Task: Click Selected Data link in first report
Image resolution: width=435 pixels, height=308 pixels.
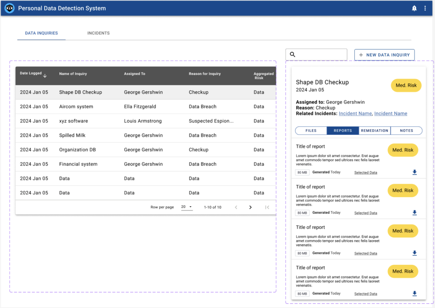Action: [x=365, y=173]
